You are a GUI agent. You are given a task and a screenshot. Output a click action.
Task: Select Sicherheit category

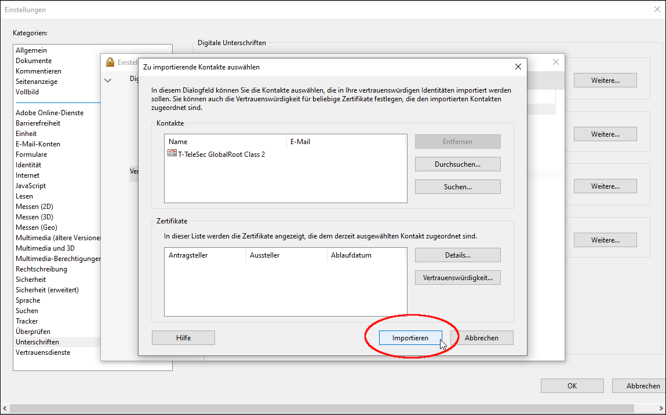click(31, 279)
